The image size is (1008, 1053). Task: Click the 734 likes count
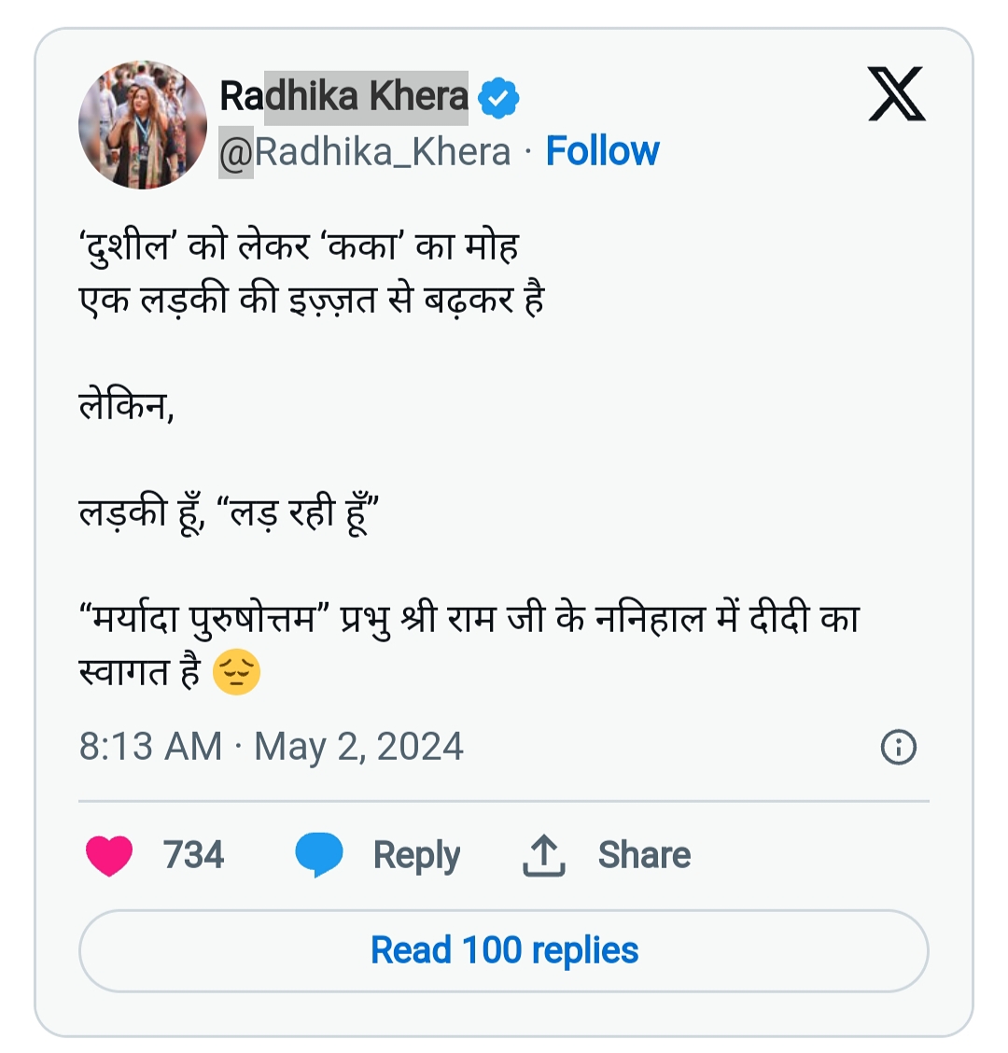(193, 855)
